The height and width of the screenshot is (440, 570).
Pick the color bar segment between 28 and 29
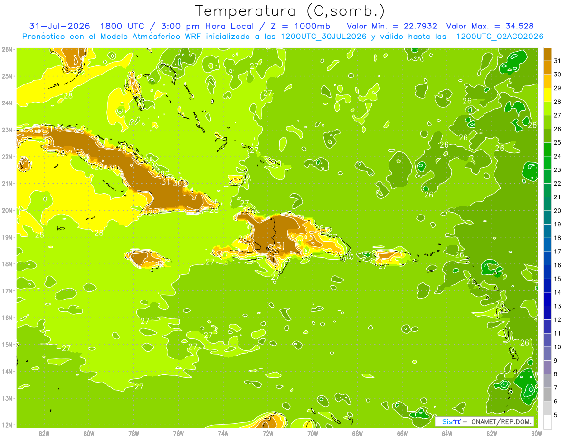click(x=547, y=95)
